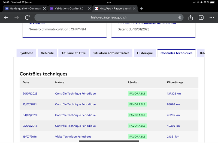
Task: Switch to Guide qualité browser tab
Action: pos(24,8)
